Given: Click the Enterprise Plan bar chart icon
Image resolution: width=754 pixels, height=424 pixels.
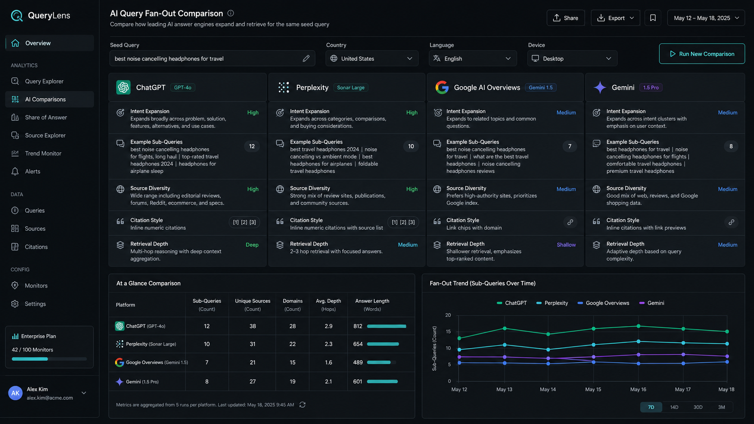Looking at the screenshot, I should click(x=15, y=336).
